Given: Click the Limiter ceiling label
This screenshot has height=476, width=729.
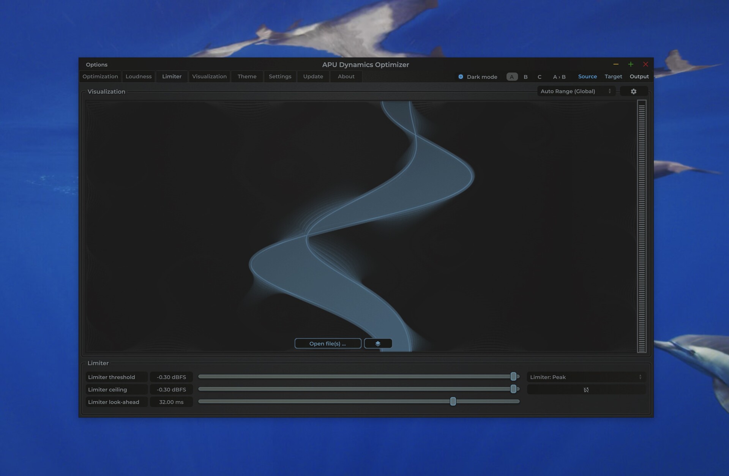Looking at the screenshot, I should pyautogui.click(x=117, y=389).
